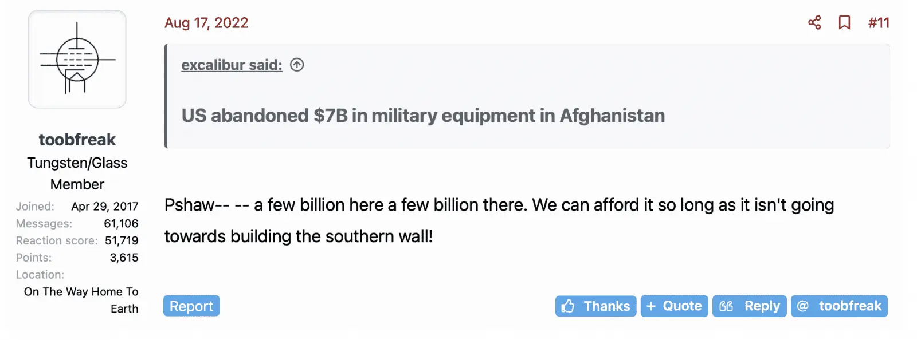The height and width of the screenshot is (340, 917).
Task: Click the share post icon
Action: pyautogui.click(x=814, y=23)
